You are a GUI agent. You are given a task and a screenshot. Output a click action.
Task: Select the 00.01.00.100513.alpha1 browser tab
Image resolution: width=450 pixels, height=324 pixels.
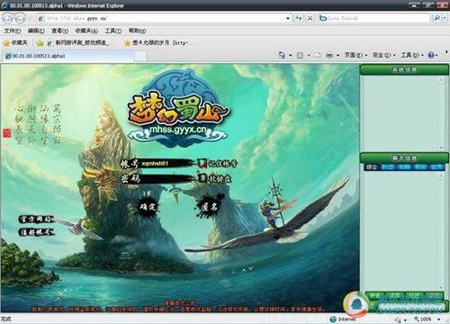pyautogui.click(x=67, y=56)
